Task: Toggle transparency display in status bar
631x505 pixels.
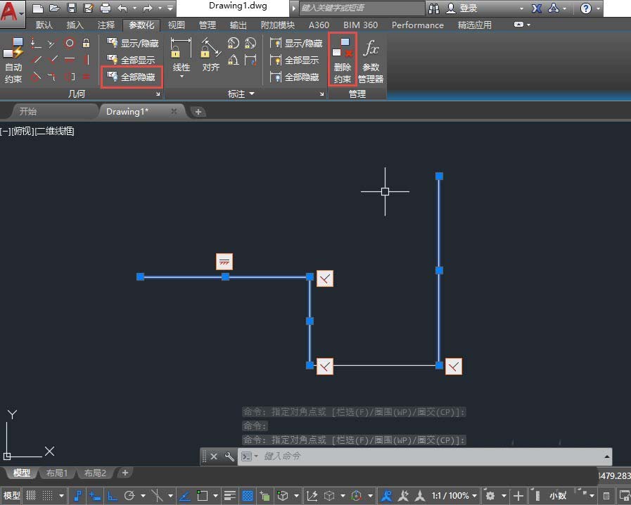Action: pyautogui.click(x=248, y=495)
